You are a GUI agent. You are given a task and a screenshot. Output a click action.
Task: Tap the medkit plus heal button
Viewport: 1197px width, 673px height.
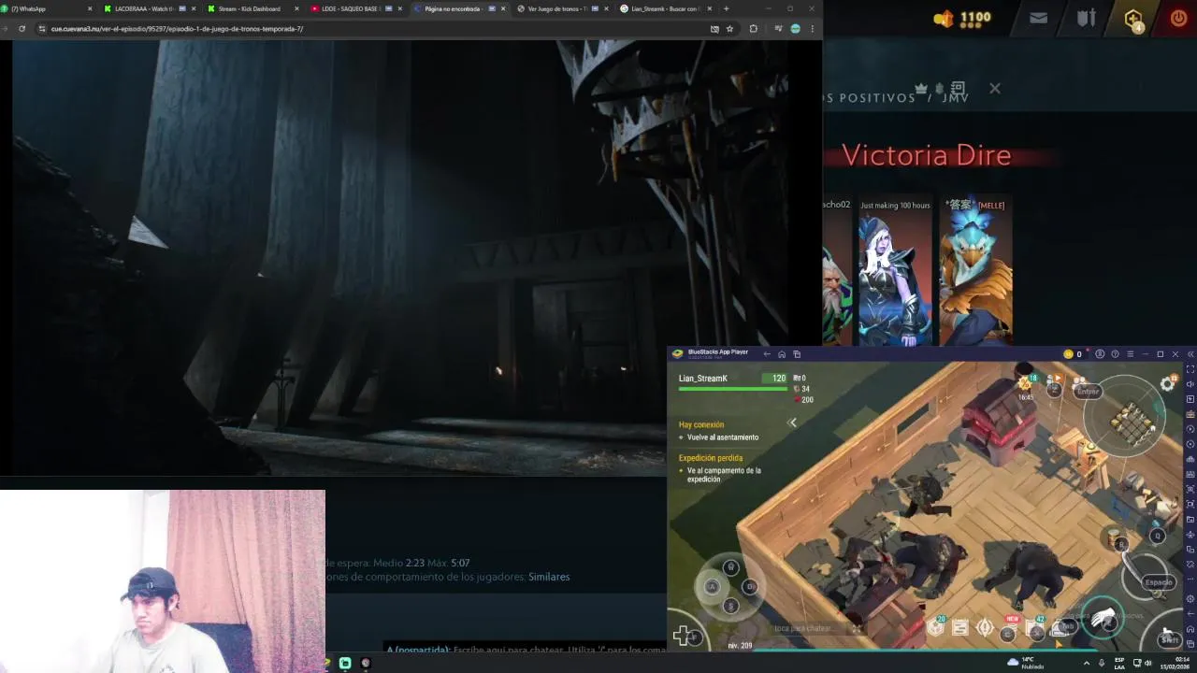pos(685,637)
